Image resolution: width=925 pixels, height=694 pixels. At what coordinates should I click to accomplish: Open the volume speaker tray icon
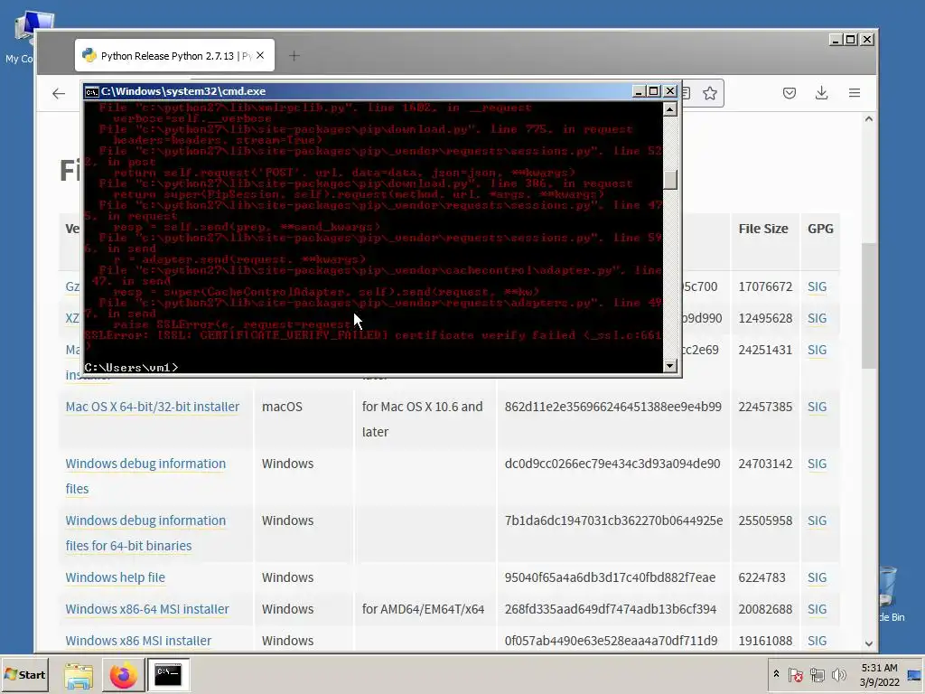pyautogui.click(x=838, y=674)
